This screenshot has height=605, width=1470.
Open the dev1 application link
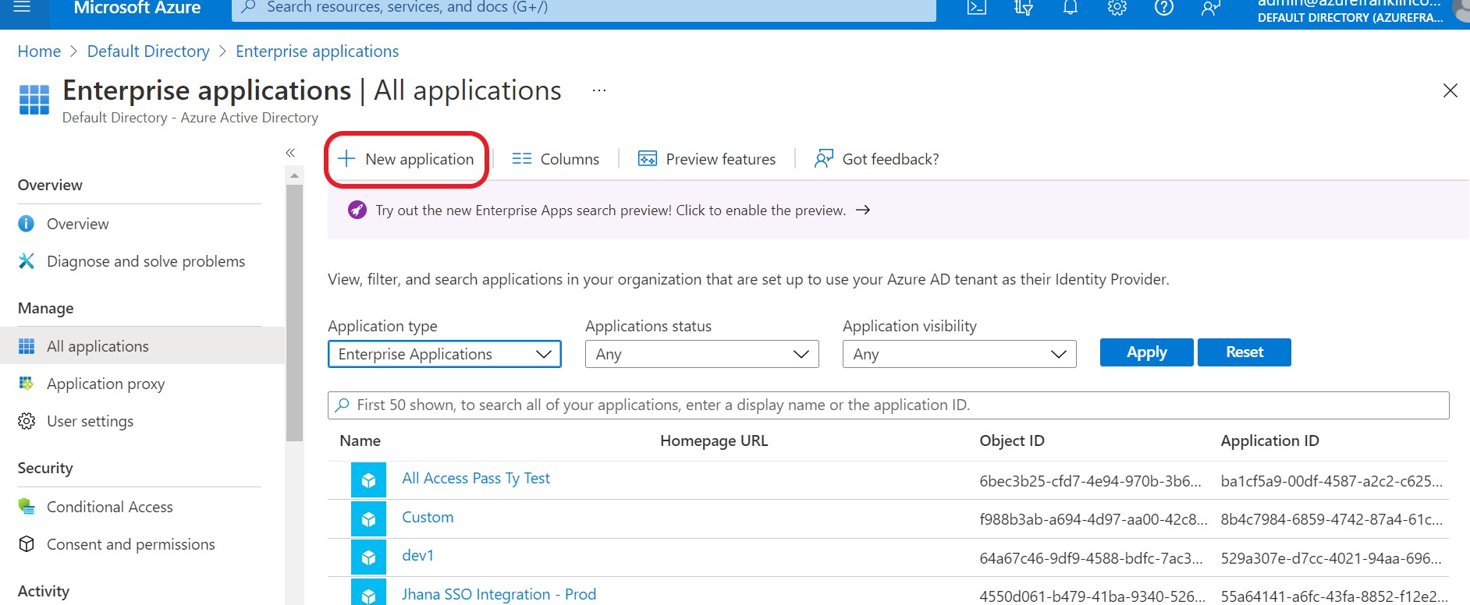click(x=417, y=555)
